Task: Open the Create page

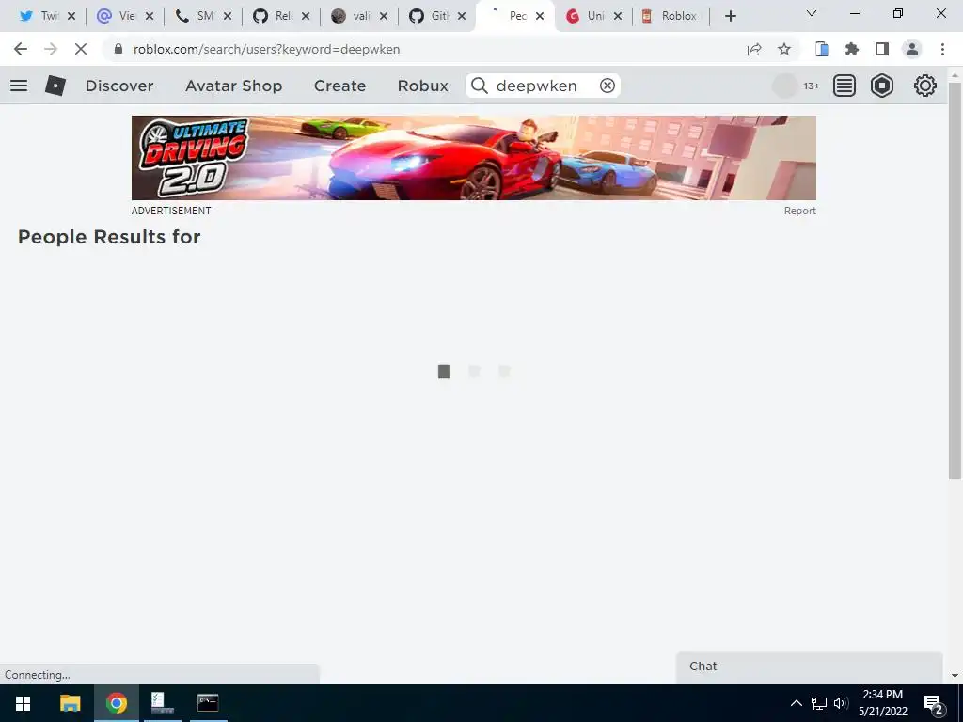Action: coord(339,86)
